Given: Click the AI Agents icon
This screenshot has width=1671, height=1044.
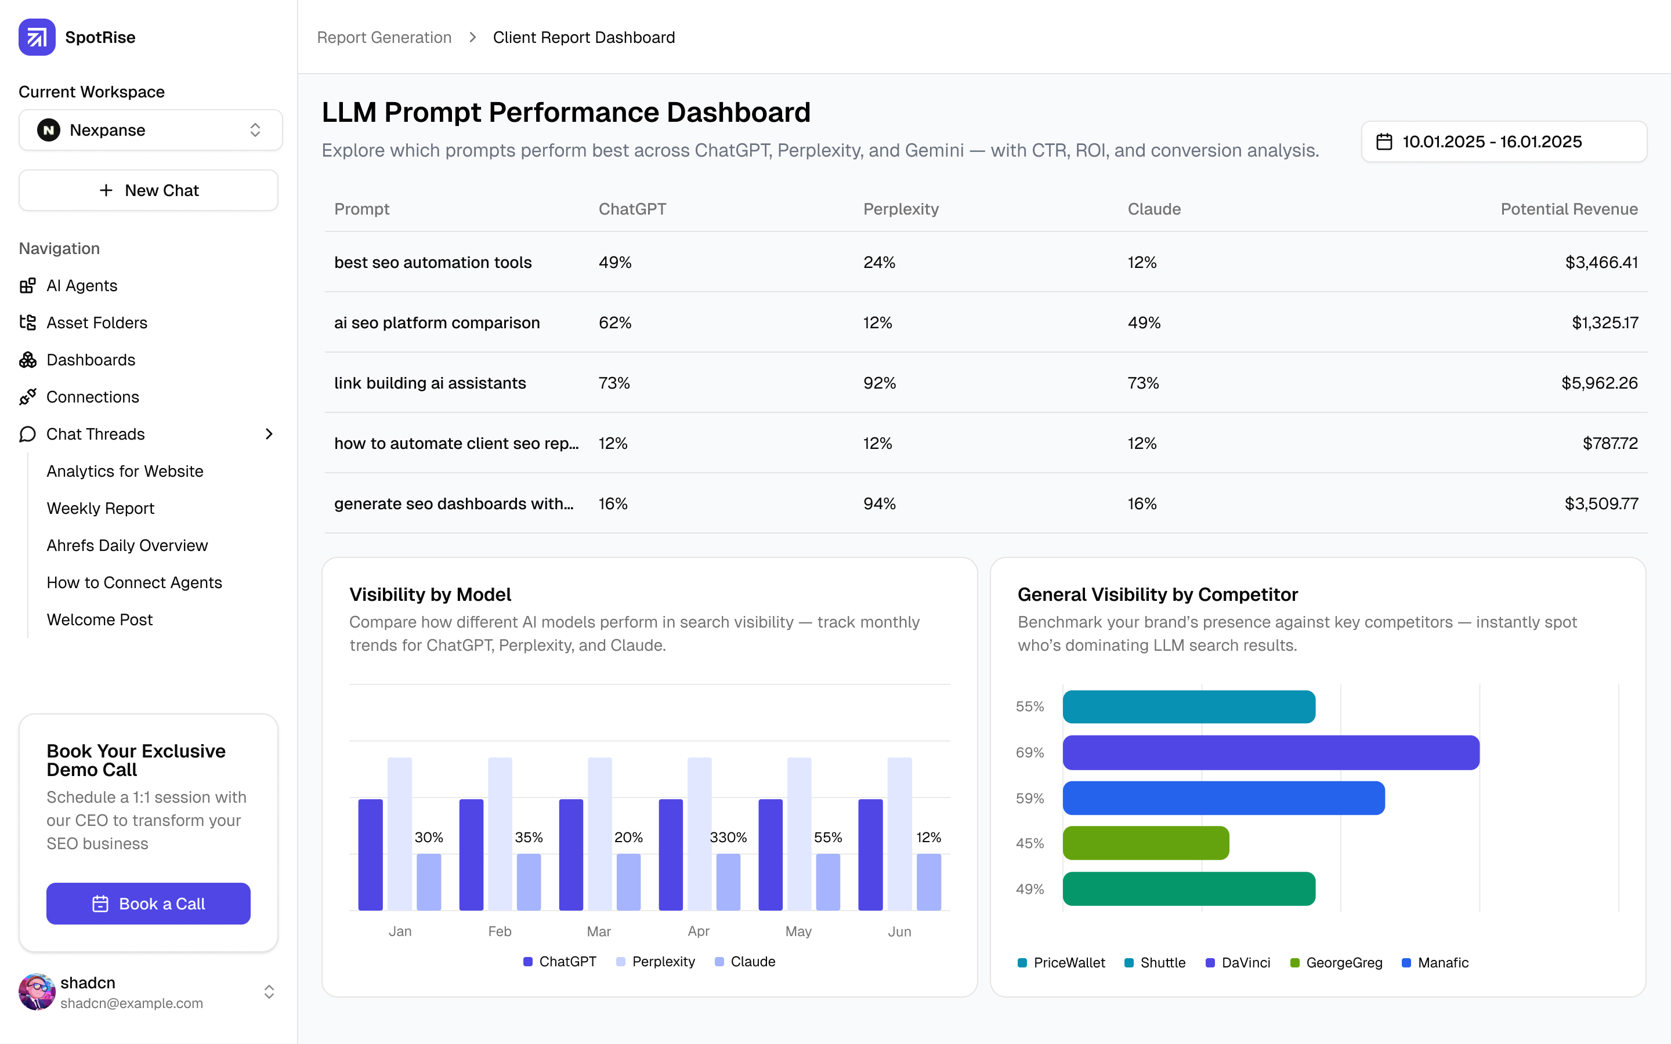Looking at the screenshot, I should [x=28, y=285].
